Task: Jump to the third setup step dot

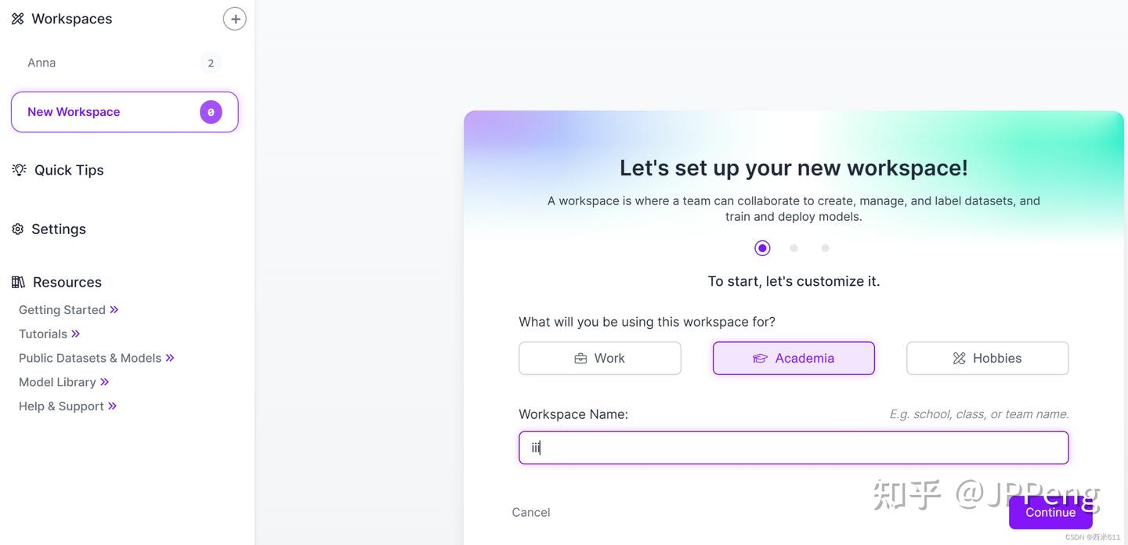Action: (825, 248)
